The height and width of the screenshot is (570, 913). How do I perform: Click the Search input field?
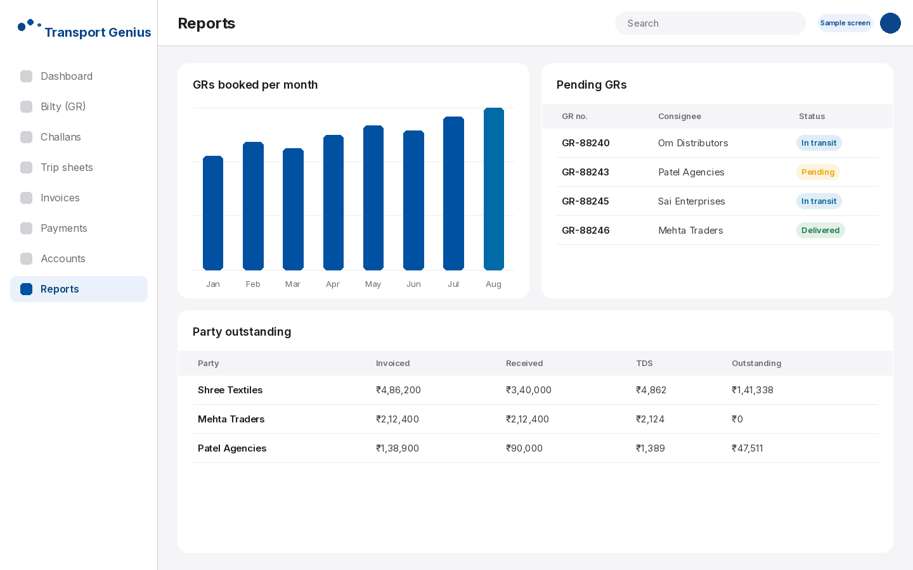710,23
